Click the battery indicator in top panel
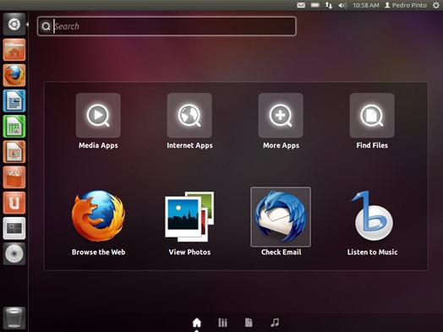Screen dimensions: 443x332 tap(315, 5)
